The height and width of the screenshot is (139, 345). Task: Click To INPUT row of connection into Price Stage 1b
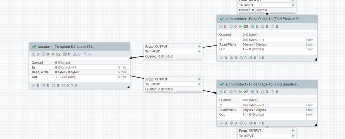(x=173, y=84)
